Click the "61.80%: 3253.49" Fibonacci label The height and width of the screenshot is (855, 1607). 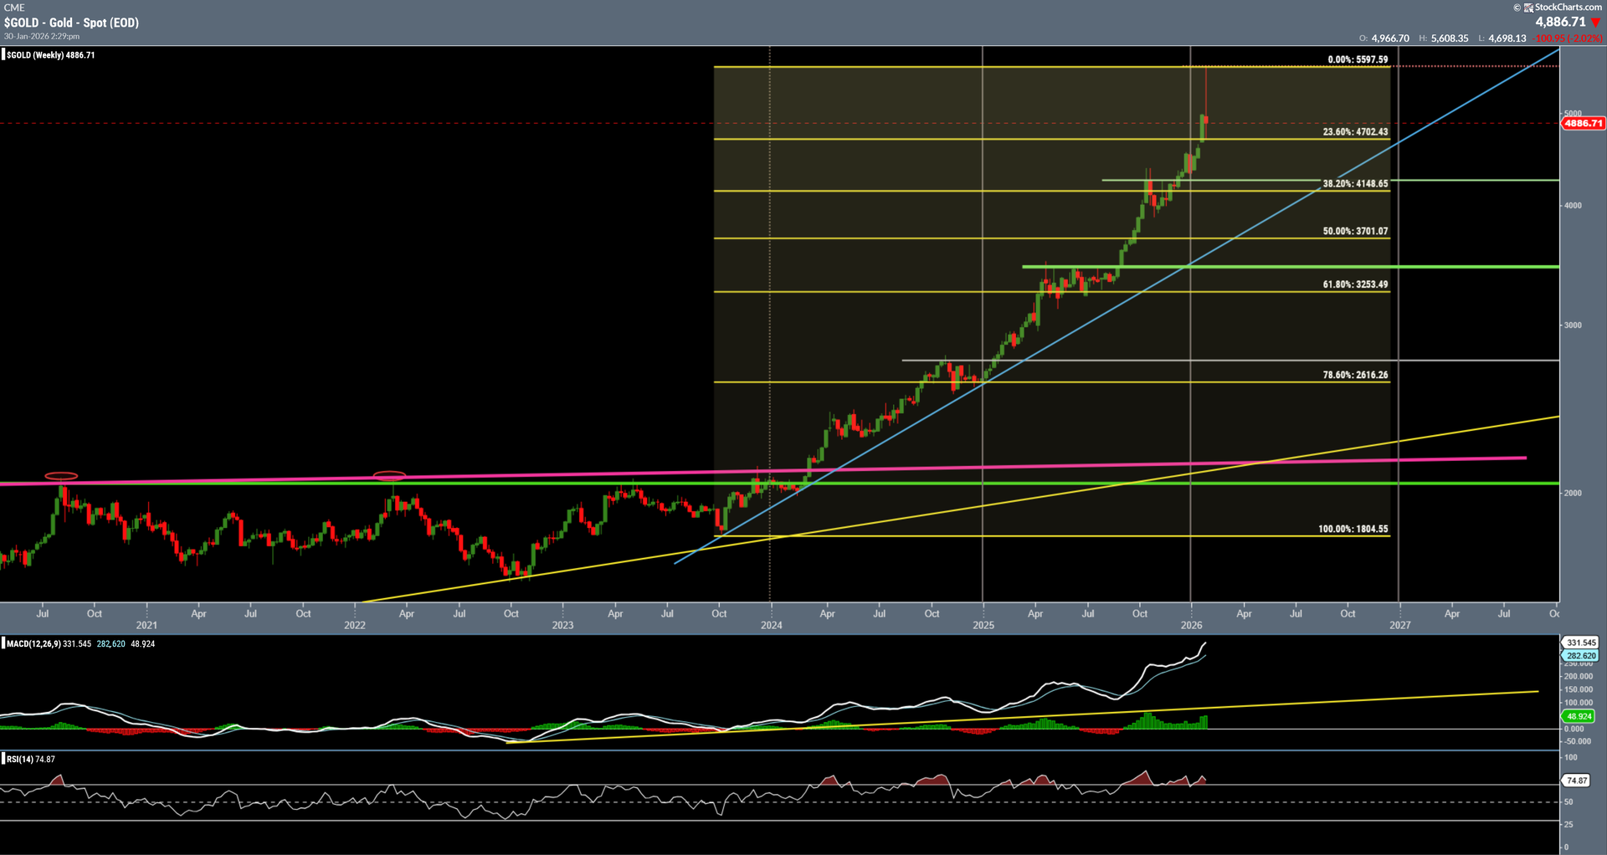1355,284
